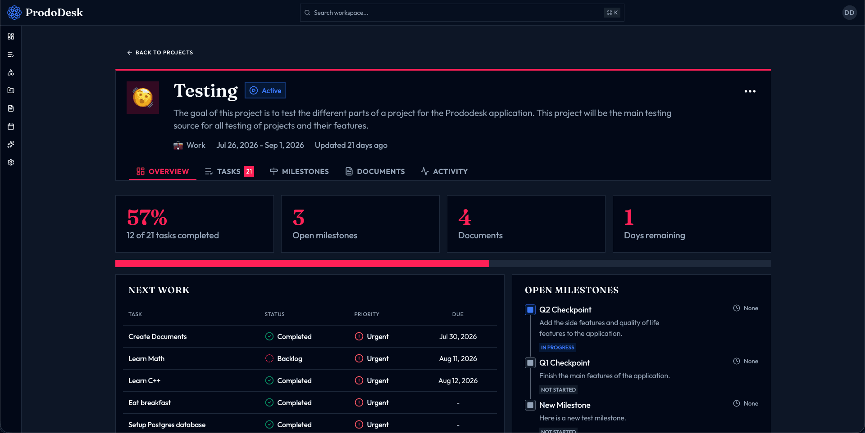Image resolution: width=865 pixels, height=433 pixels.
Task: Click the DD user avatar
Action: (849, 13)
